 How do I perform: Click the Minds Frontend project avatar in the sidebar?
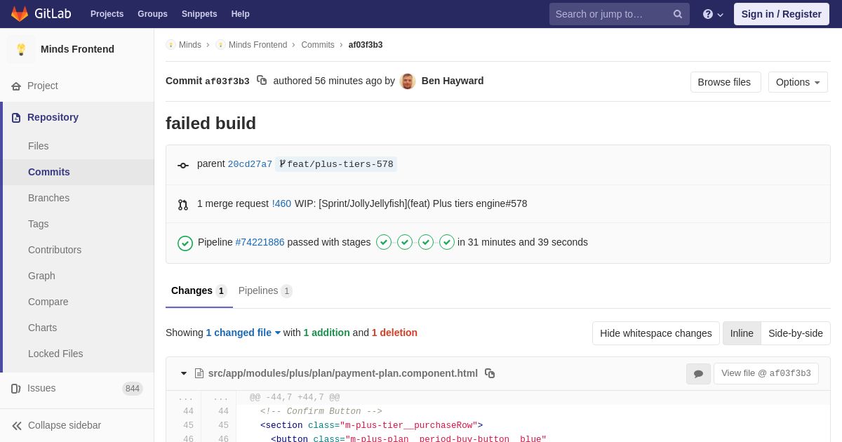[21, 49]
